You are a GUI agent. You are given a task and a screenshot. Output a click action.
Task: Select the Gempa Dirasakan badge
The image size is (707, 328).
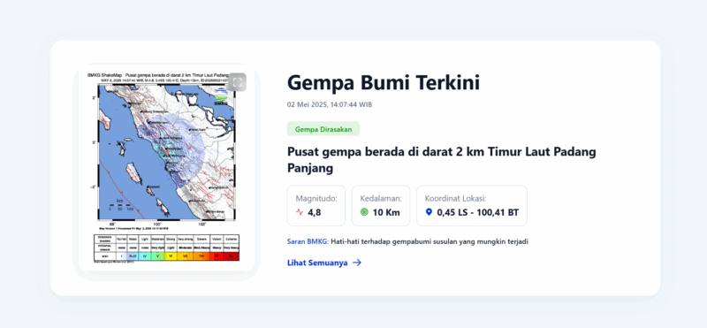(323, 129)
